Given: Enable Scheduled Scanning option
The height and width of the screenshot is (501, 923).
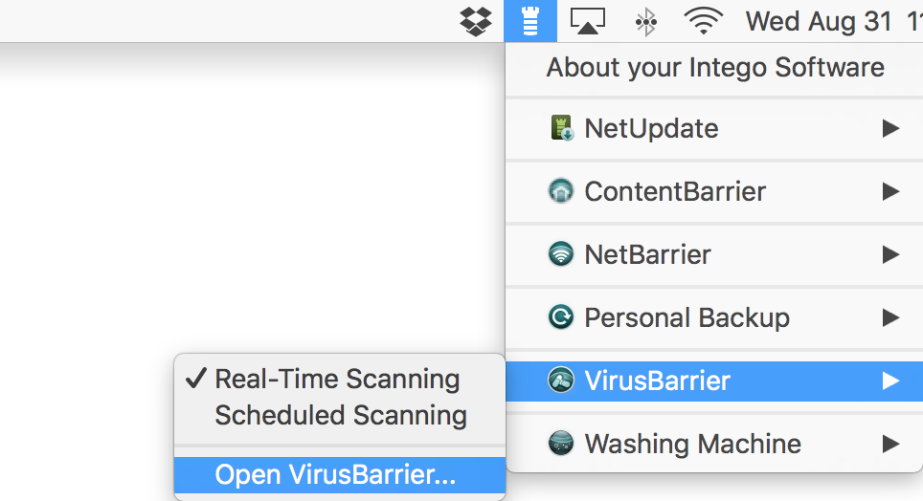Looking at the screenshot, I should 340,415.
